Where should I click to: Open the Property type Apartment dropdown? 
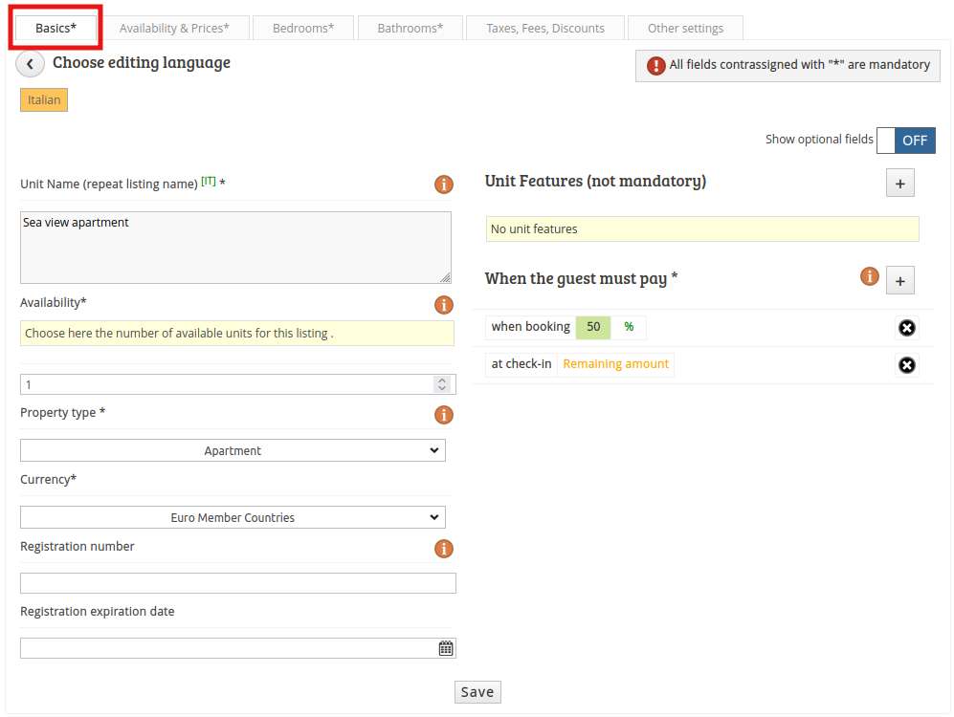point(233,450)
